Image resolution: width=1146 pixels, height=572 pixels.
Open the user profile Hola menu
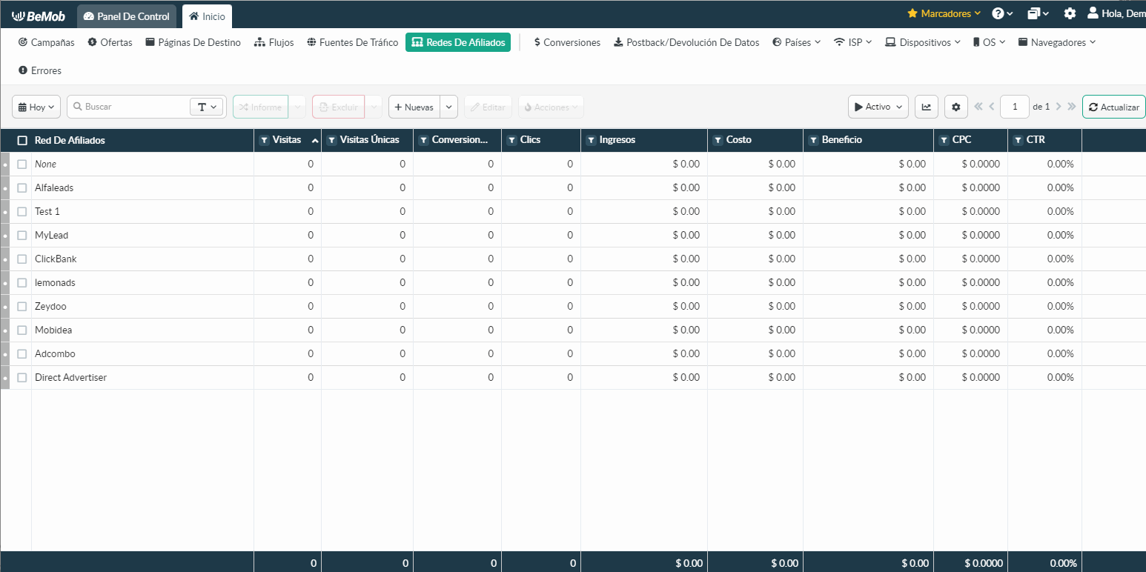tap(1116, 13)
